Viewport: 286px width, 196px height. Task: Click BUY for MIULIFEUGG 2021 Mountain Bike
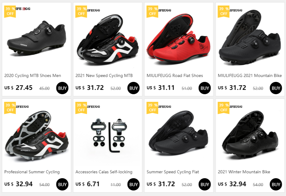pos(276,88)
